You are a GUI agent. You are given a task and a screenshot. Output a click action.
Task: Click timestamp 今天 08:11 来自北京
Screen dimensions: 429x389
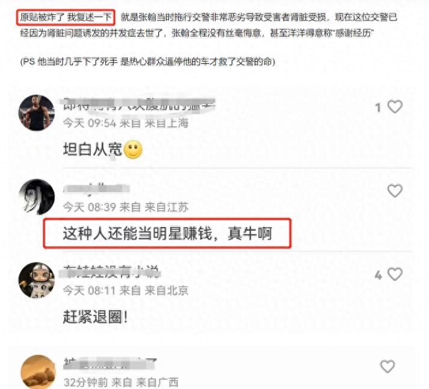126,290
